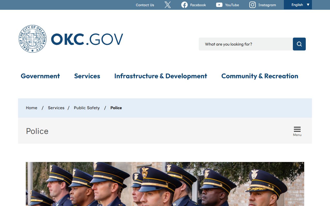This screenshot has width=330, height=206.
Task: Open the English language dropdown
Action: click(x=298, y=5)
